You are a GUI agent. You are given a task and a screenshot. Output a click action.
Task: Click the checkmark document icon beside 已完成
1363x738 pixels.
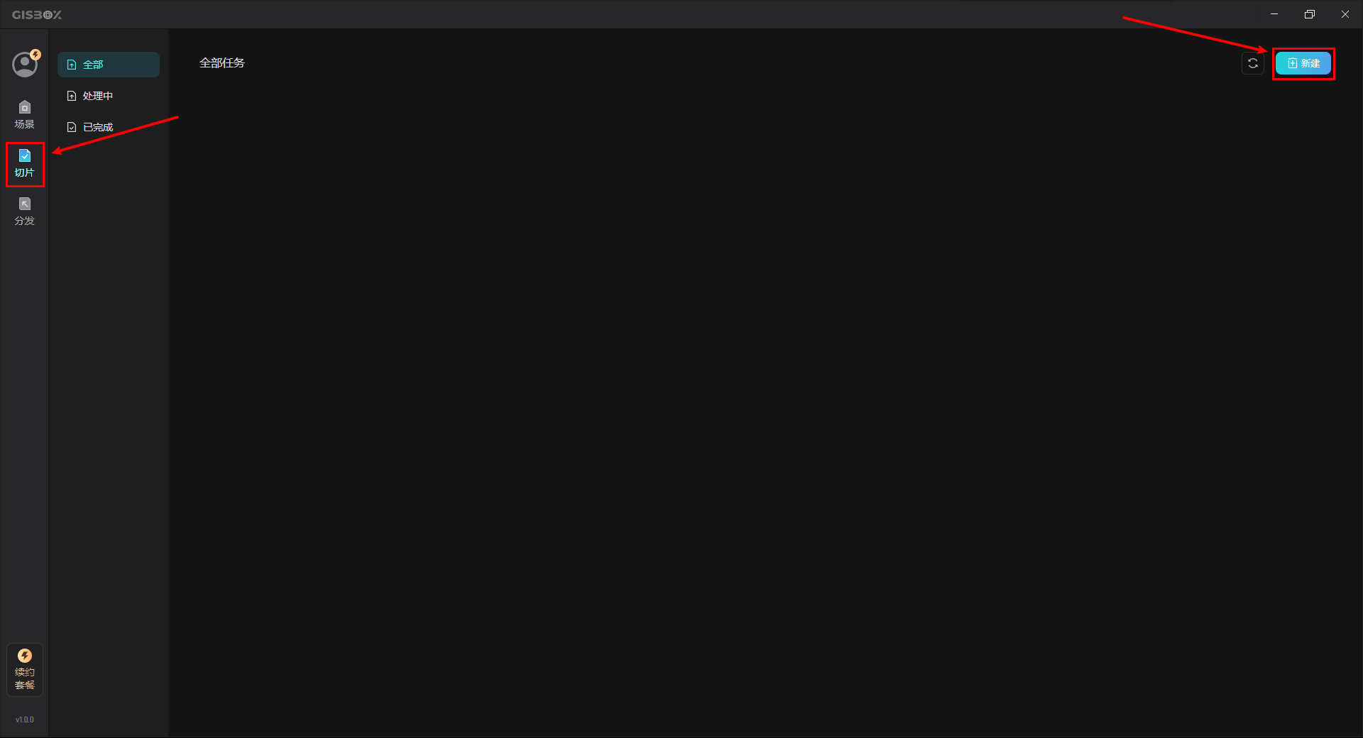(72, 127)
